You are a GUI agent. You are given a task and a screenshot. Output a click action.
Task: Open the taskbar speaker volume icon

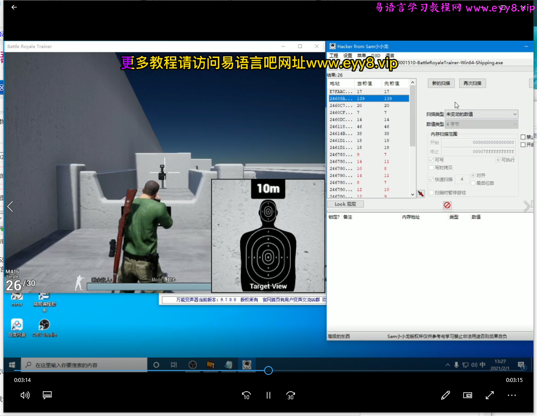point(474,365)
